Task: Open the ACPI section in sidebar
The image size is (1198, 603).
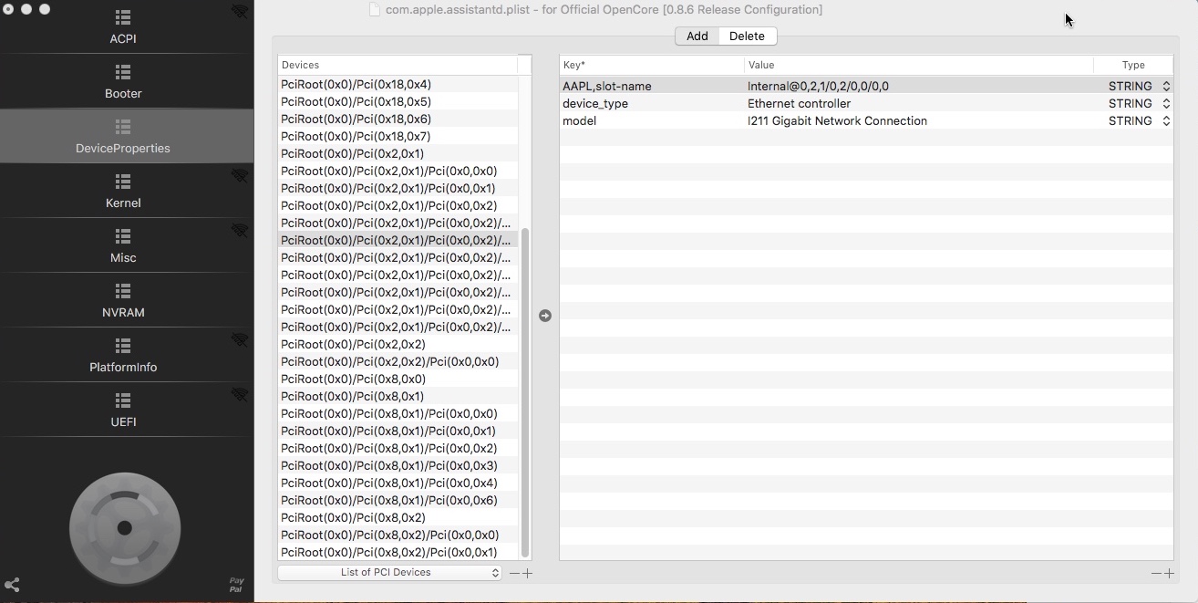Action: (123, 27)
